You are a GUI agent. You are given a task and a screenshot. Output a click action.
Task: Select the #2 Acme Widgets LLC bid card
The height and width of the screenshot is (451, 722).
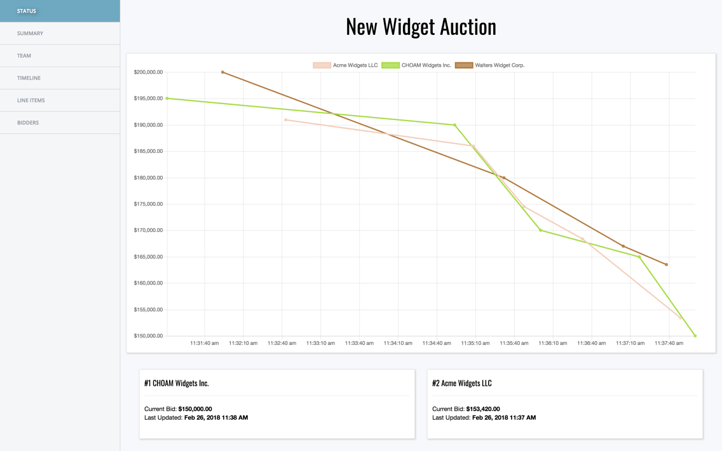pyautogui.click(x=565, y=404)
